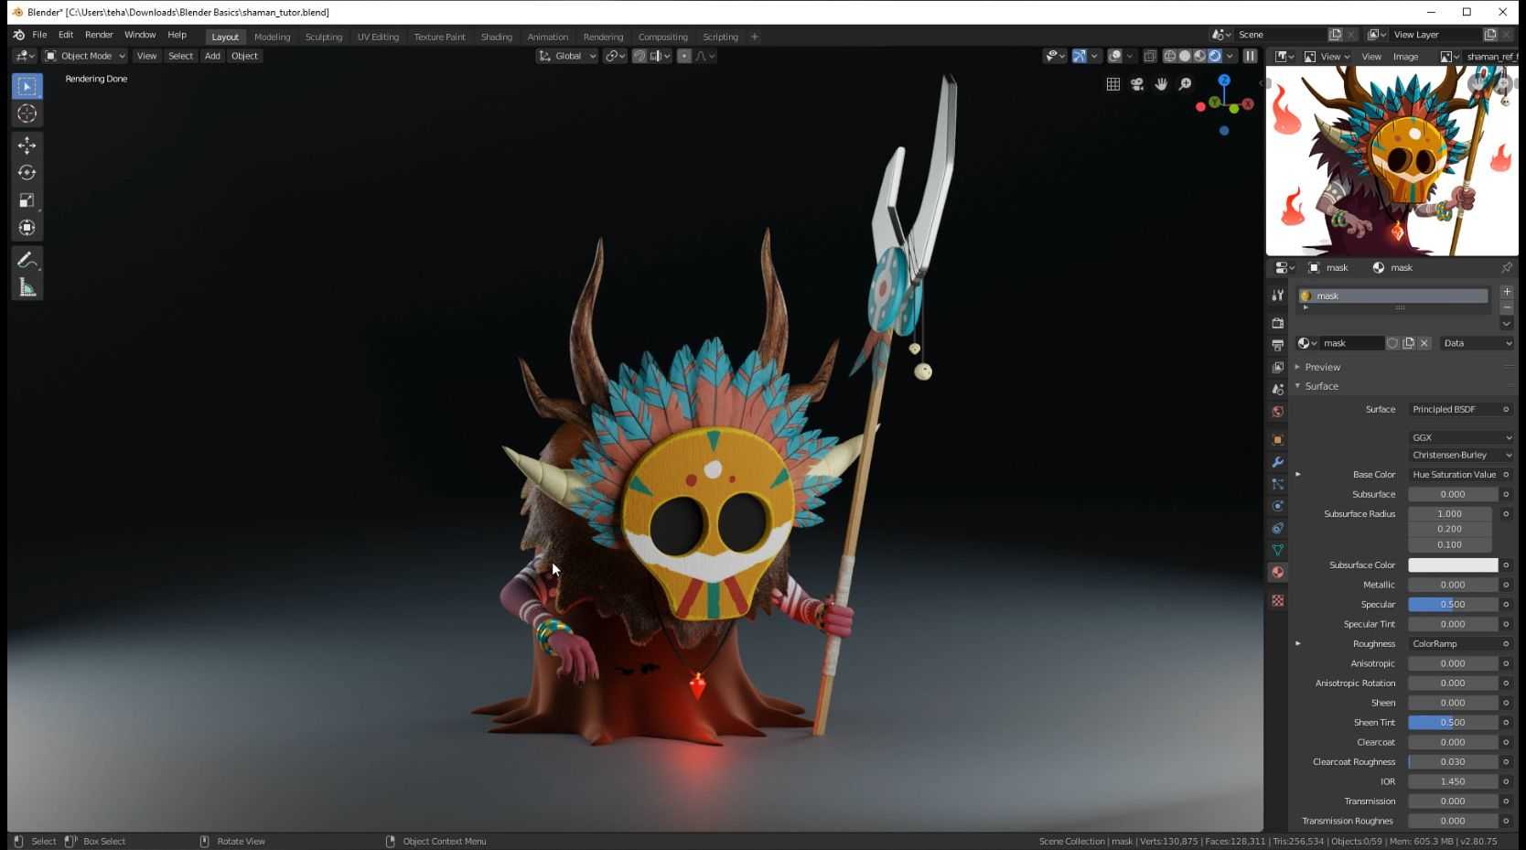The image size is (1526, 850).
Task: Add a new material slot
Action: click(1507, 292)
